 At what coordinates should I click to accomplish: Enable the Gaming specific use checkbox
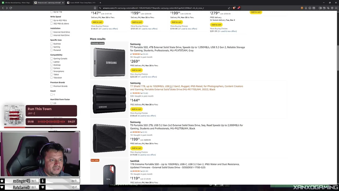click(51, 47)
